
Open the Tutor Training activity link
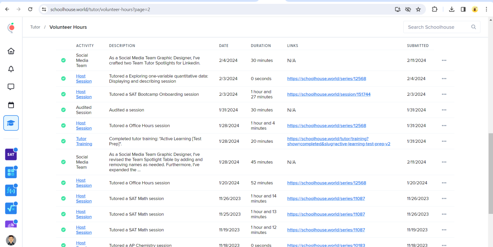tap(84, 141)
